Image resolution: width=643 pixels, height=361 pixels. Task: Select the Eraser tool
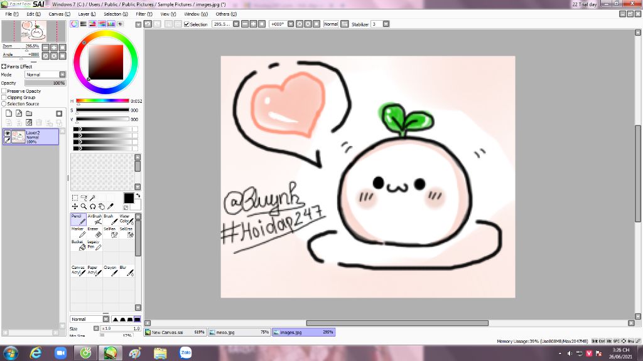pos(94,232)
